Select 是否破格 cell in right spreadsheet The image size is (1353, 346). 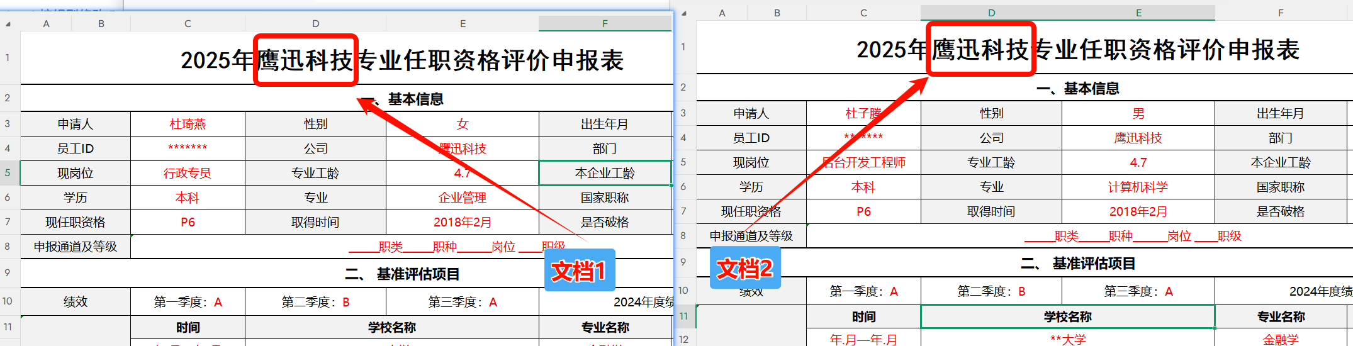[1281, 211]
